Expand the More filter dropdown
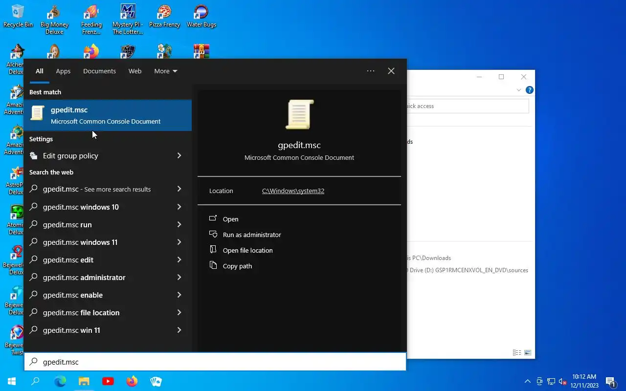This screenshot has height=391, width=626. [x=166, y=71]
